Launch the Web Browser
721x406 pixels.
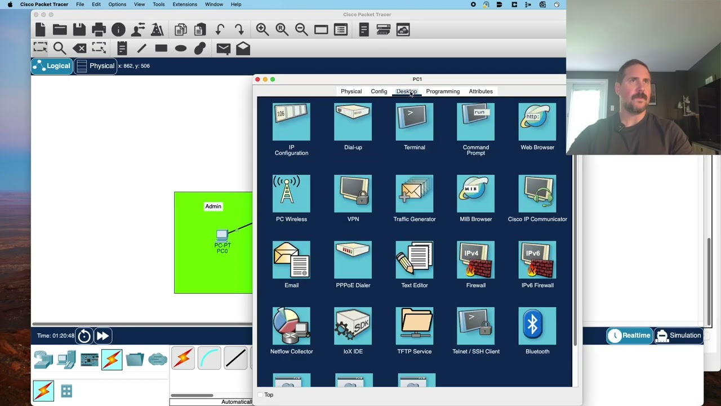537,122
